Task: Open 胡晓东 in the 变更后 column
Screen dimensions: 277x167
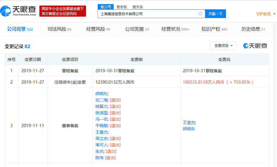Action: coord(189,129)
